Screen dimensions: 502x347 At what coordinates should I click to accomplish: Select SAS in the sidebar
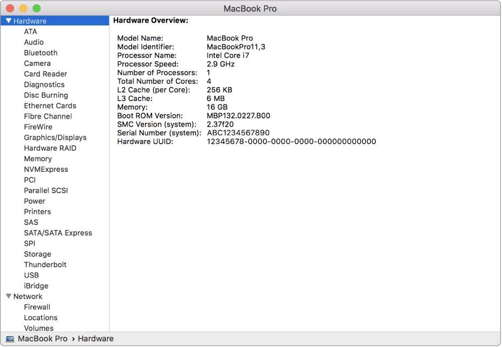click(x=31, y=223)
